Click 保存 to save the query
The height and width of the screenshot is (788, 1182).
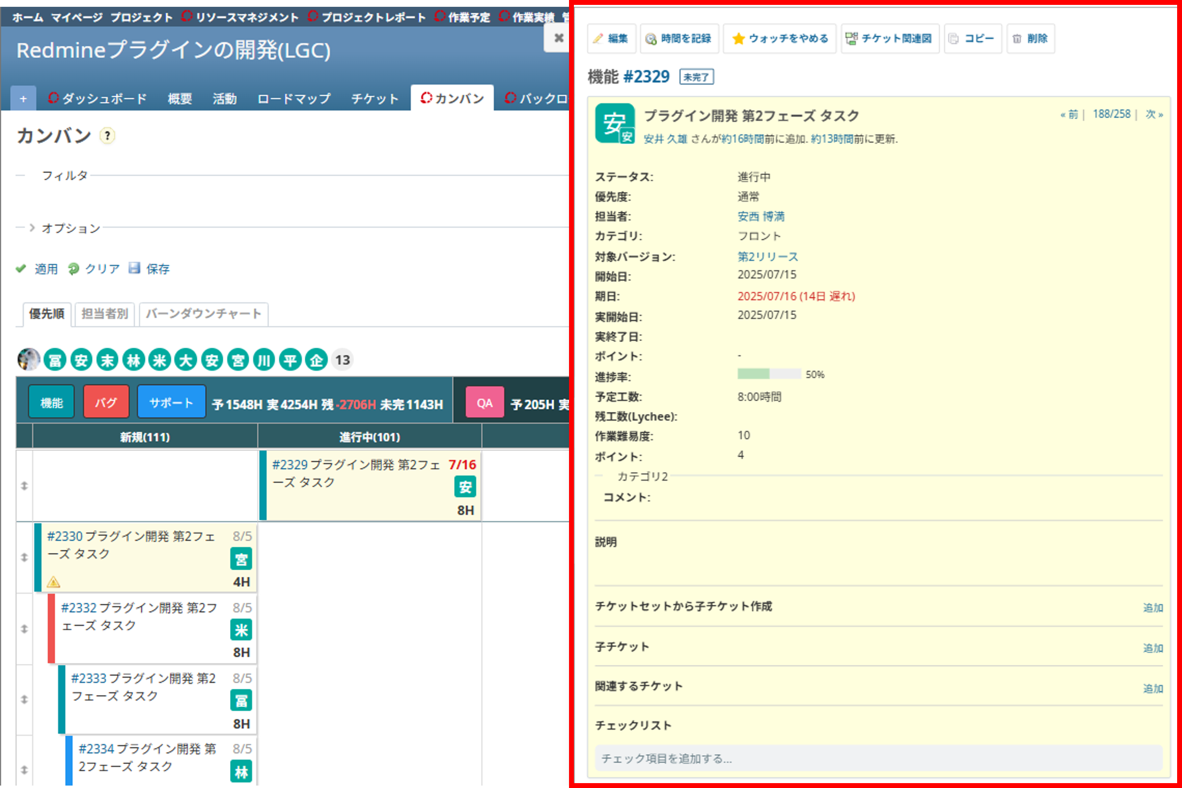coord(149,269)
